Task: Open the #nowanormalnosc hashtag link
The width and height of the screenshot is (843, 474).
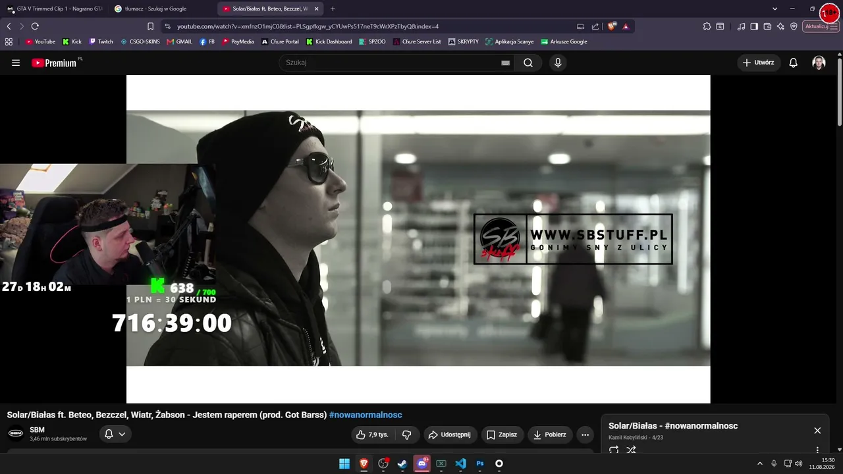Action: coord(366,415)
